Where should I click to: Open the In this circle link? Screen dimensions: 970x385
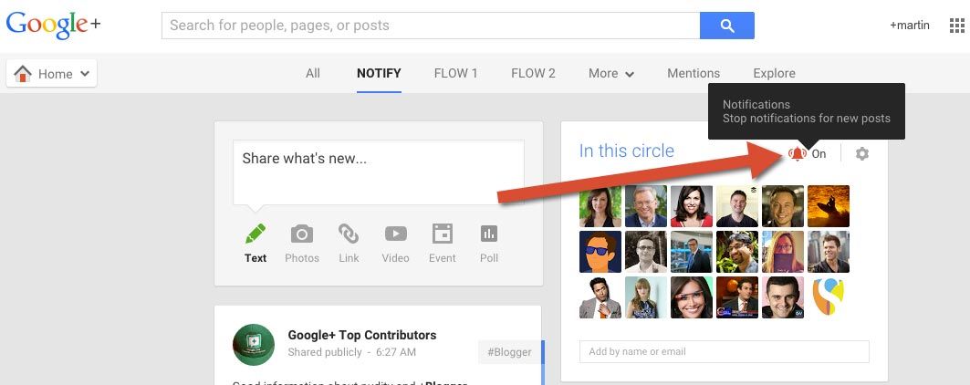(627, 151)
